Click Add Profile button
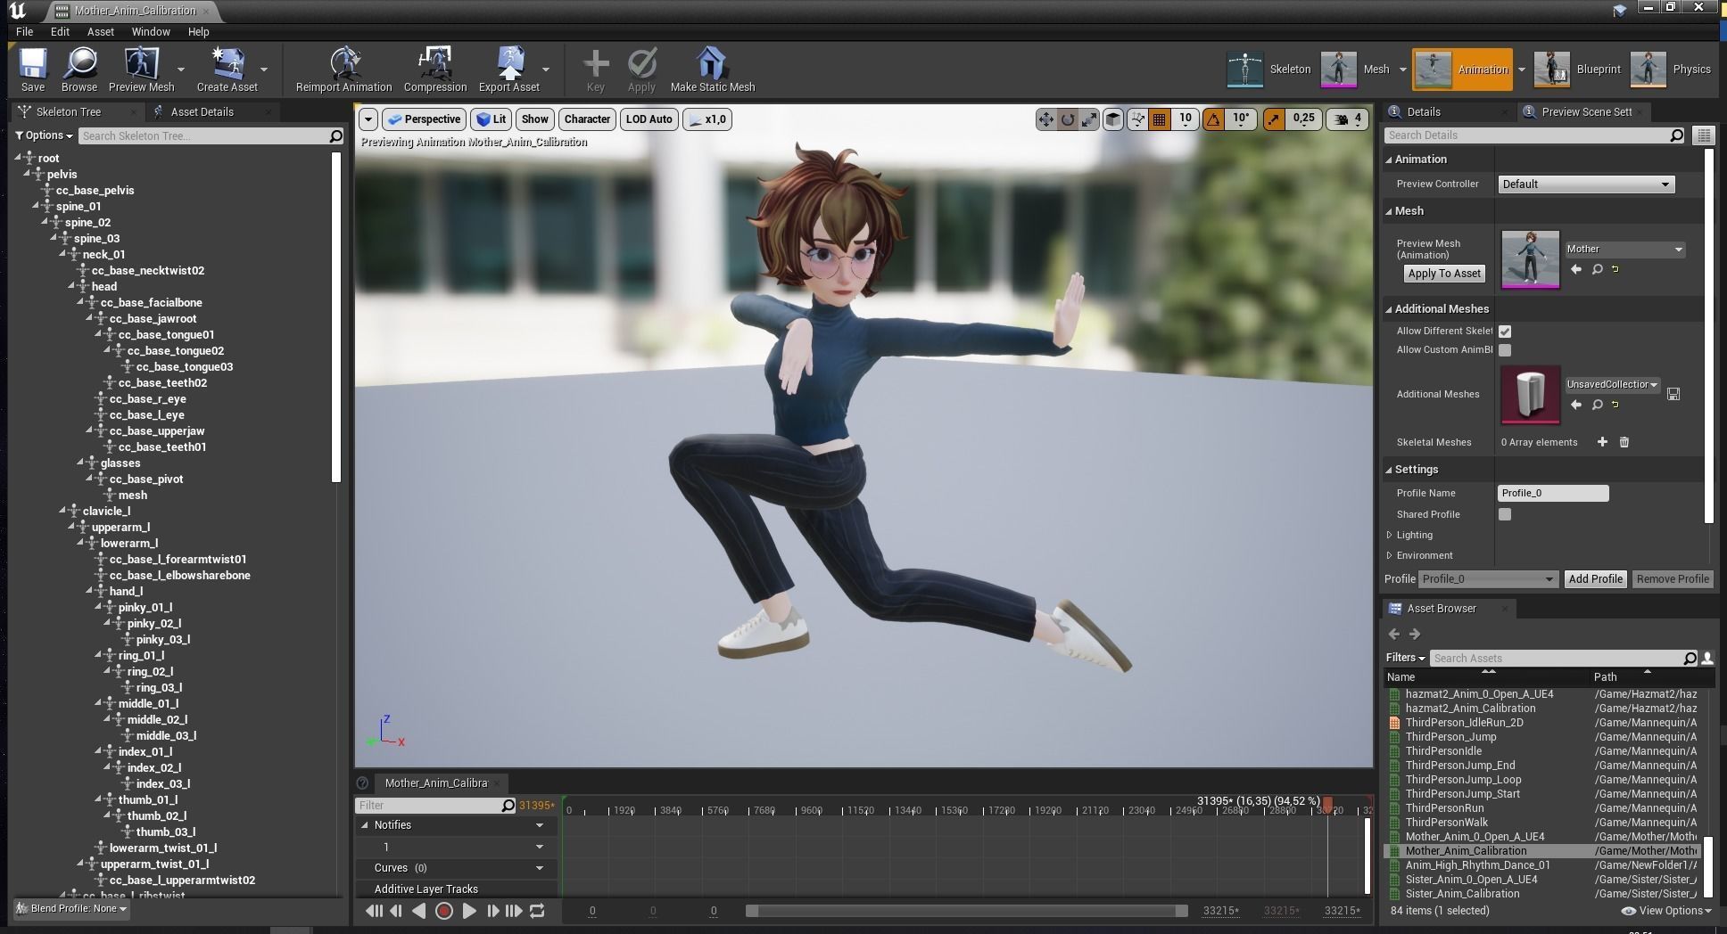The image size is (1727, 934). click(1595, 579)
